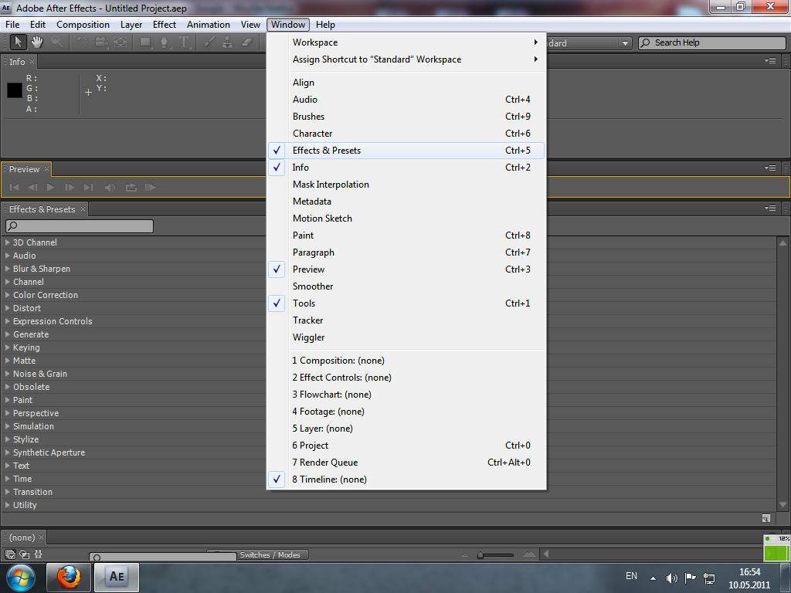The height and width of the screenshot is (593, 791).
Task: Click Effects list scroll down arrow
Action: [783, 504]
